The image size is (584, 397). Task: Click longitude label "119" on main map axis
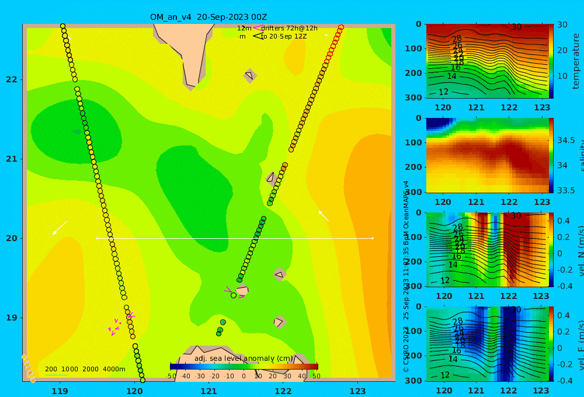[x=60, y=391]
